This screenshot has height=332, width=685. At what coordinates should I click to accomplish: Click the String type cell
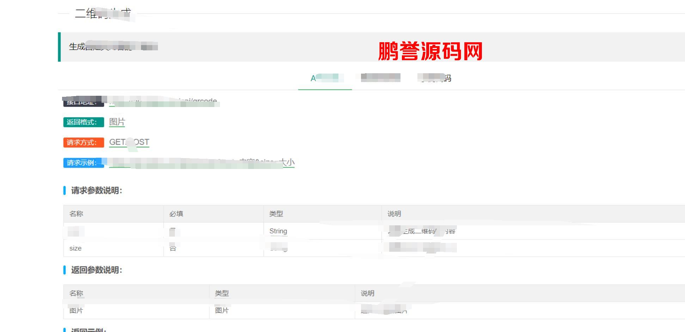(278, 231)
